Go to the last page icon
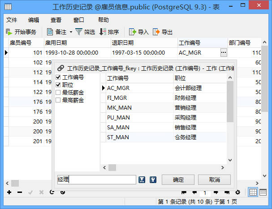 [x=227, y=192]
